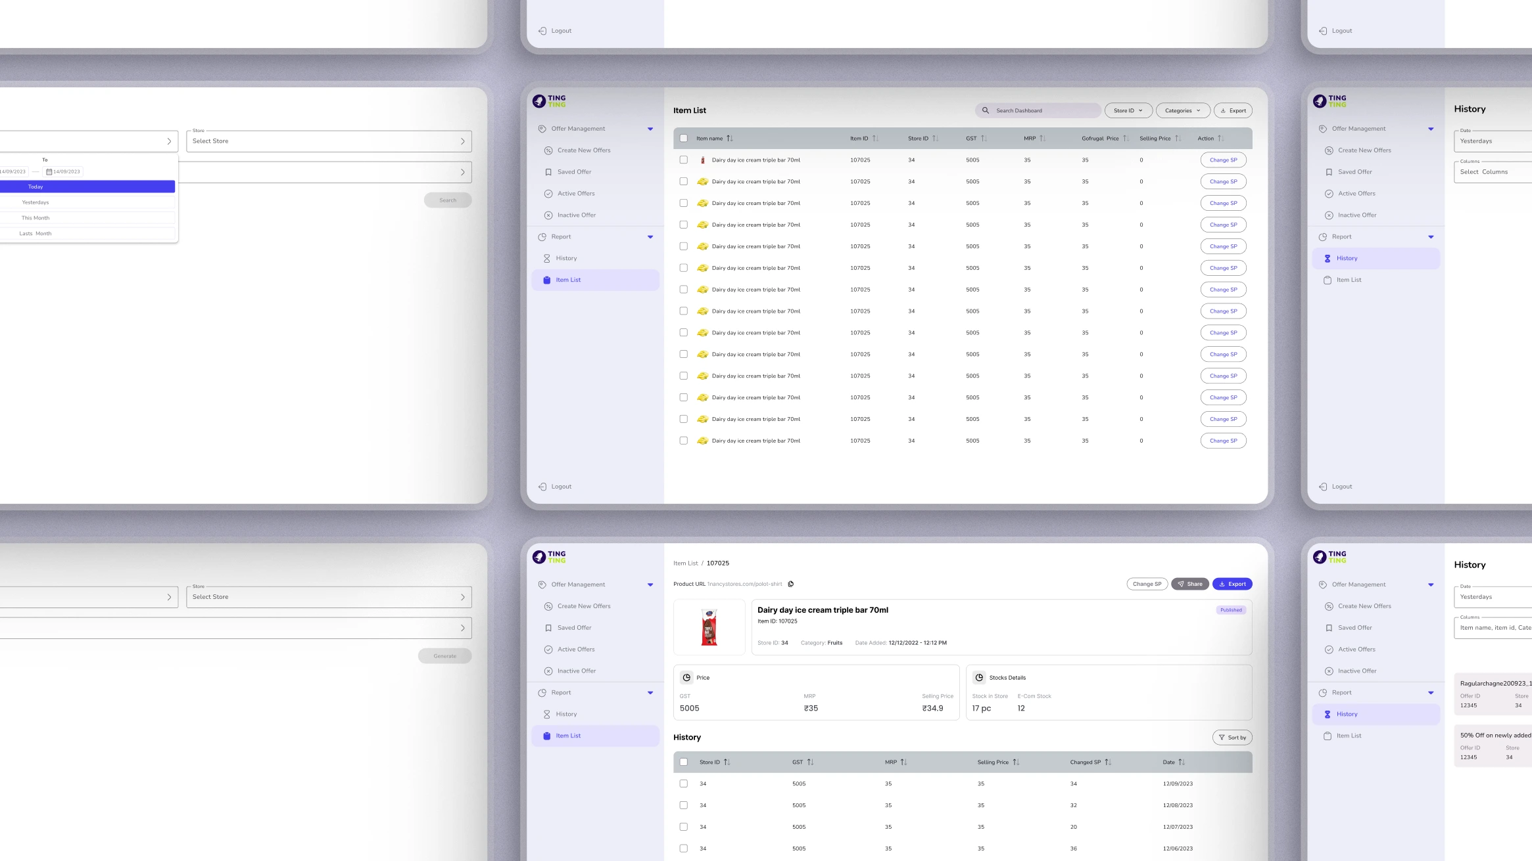Click the Published status badge
Viewport: 1532px width, 861px height.
click(x=1231, y=610)
